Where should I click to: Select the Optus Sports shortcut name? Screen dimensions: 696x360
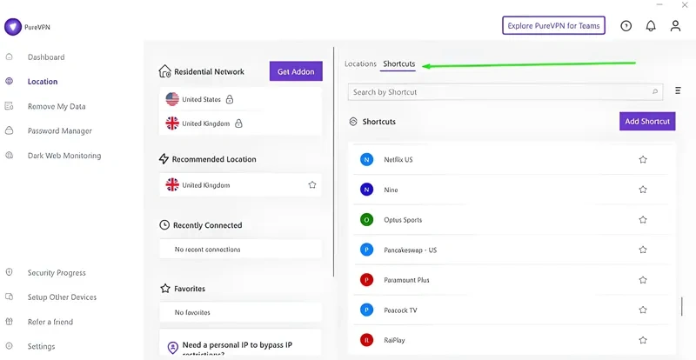click(403, 220)
